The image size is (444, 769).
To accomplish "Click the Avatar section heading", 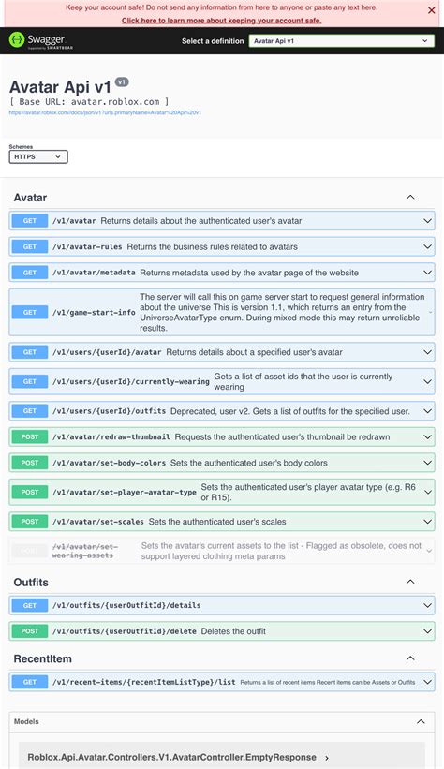I will point(30,198).
